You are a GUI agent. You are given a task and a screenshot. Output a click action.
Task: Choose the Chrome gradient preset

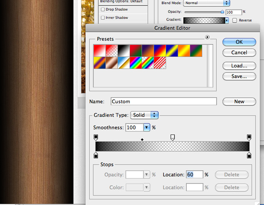coord(124,63)
